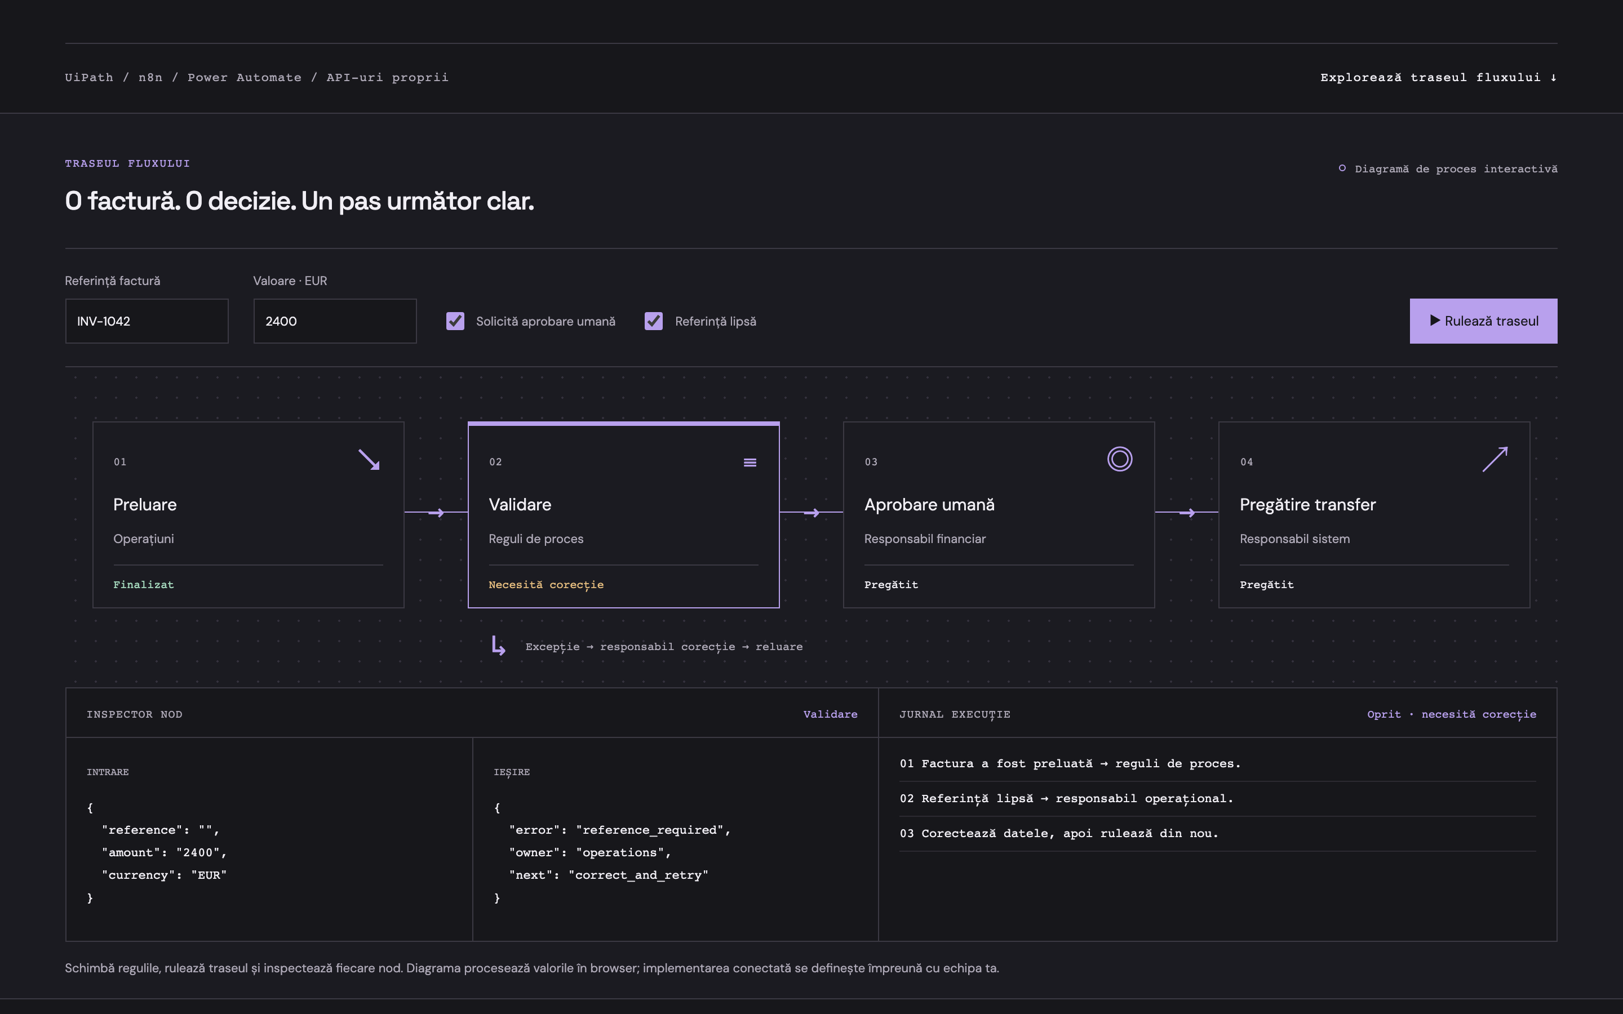Click the double-circle icon on Aprobare umană node
This screenshot has width=1623, height=1014.
coord(1119,459)
